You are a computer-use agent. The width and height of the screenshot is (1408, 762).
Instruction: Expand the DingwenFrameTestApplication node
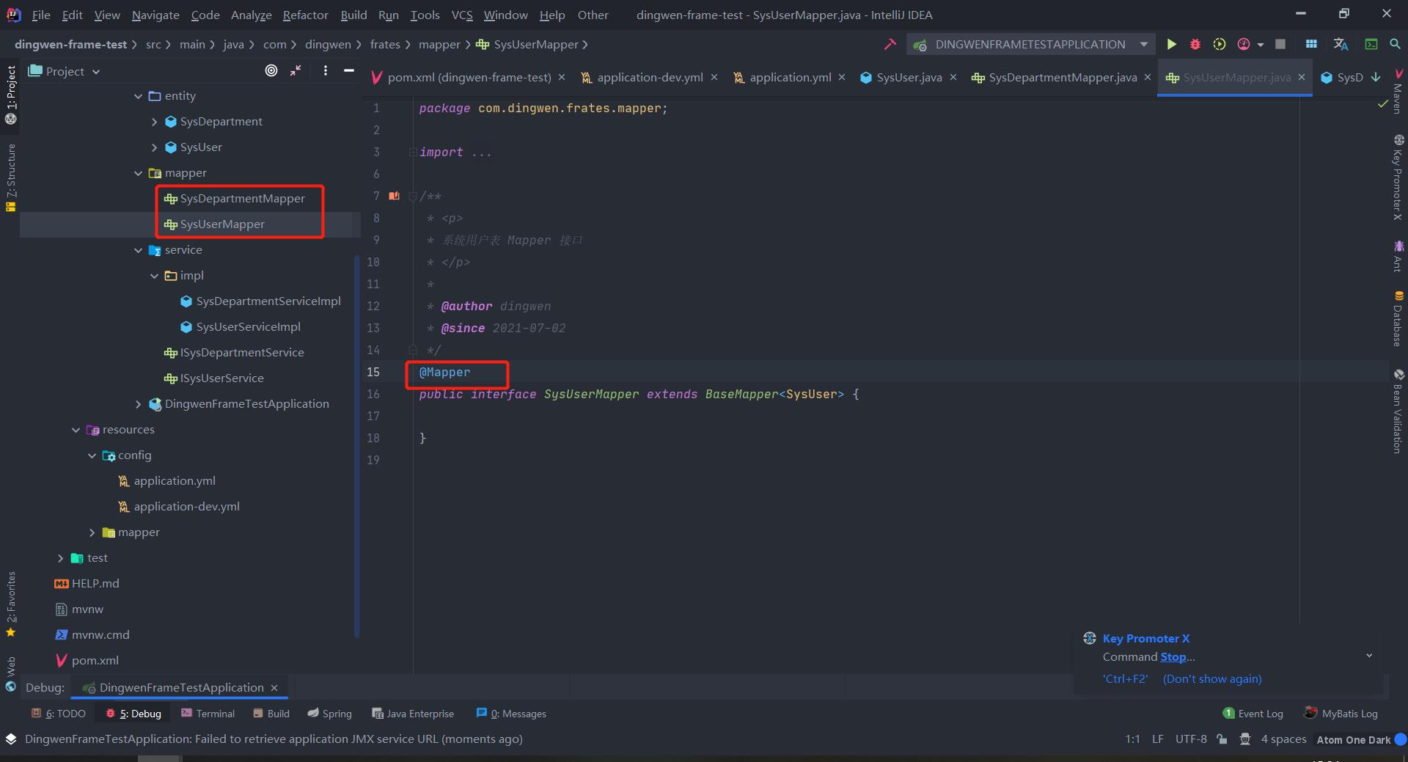[138, 404]
